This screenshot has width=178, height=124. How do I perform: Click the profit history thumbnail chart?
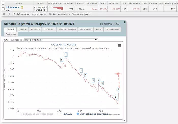coord(55,9)
